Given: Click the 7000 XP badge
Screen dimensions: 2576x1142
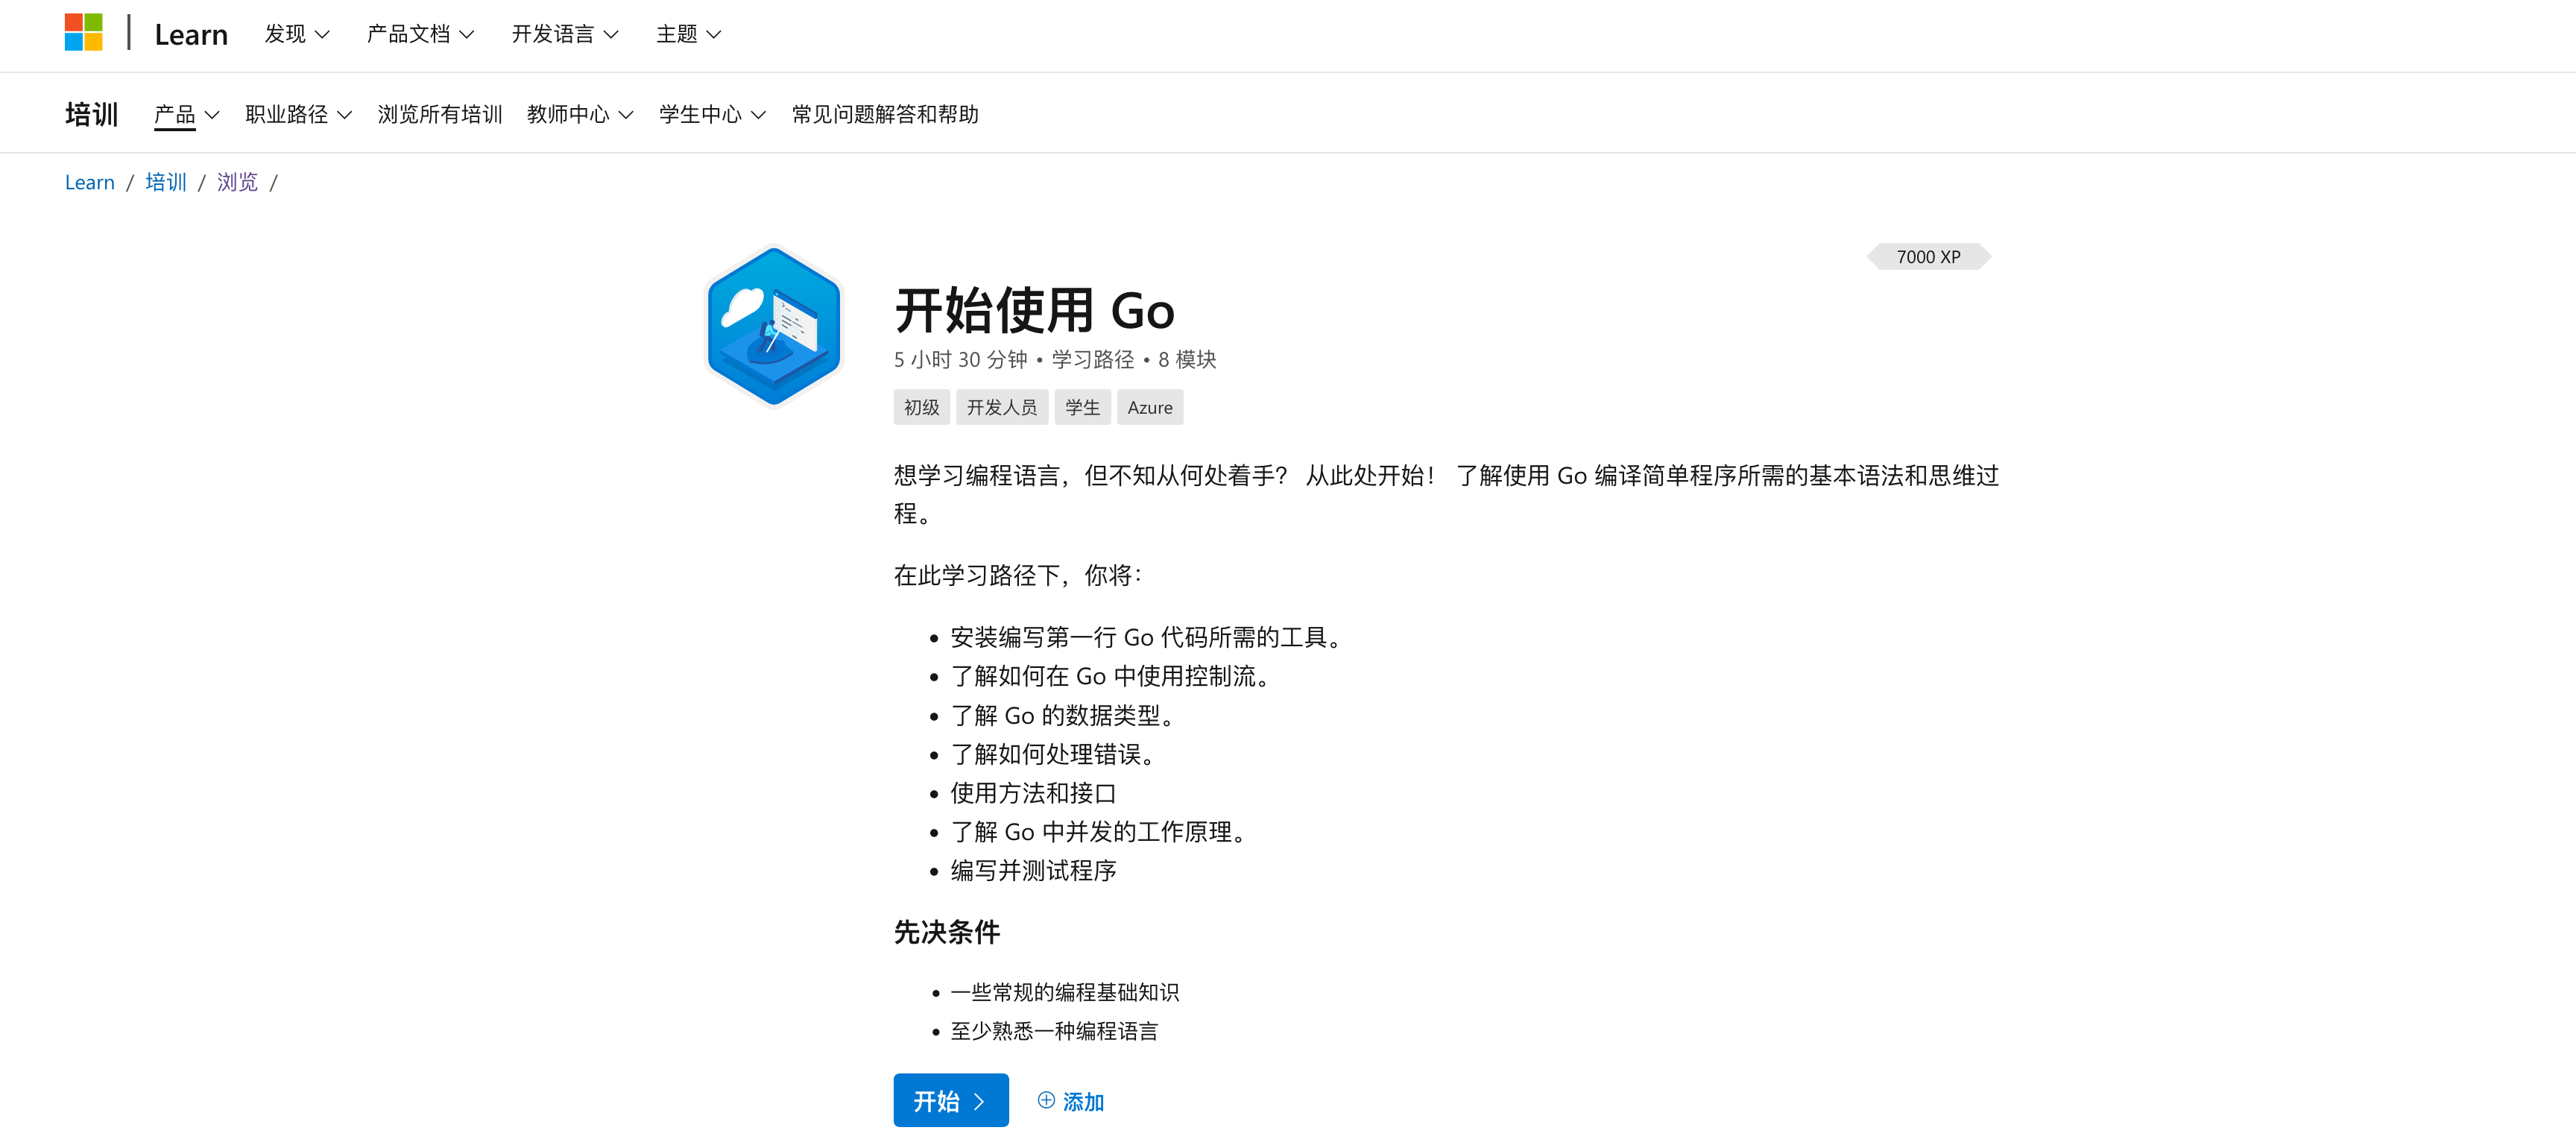Looking at the screenshot, I should (x=1925, y=256).
